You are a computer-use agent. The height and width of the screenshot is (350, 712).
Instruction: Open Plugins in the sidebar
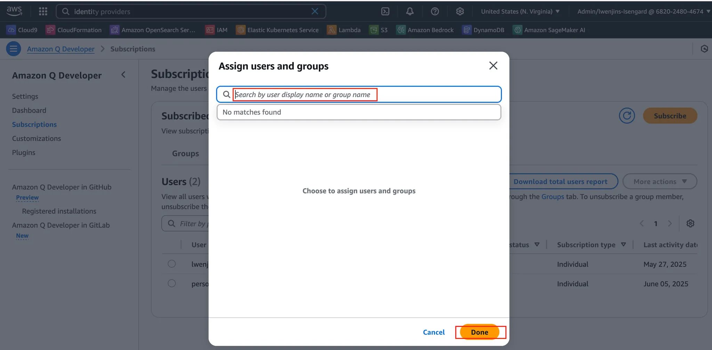tap(24, 152)
